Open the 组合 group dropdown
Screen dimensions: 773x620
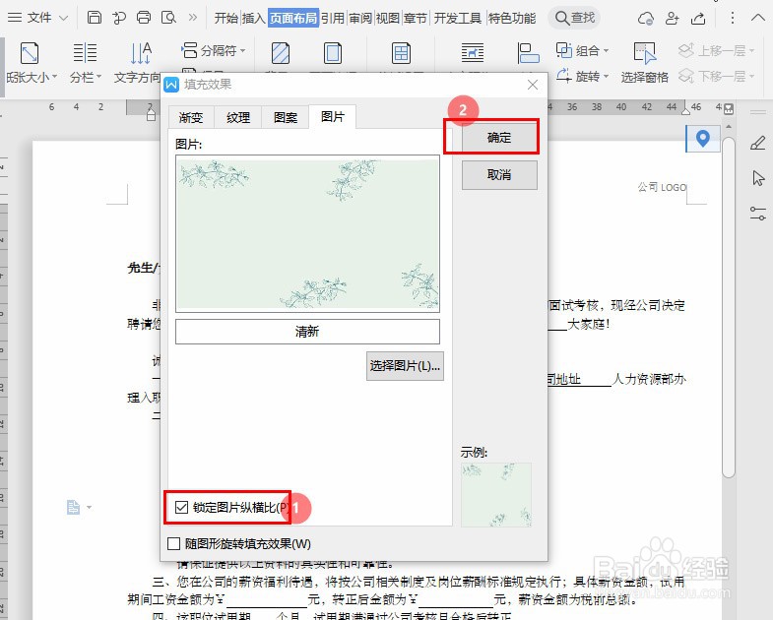582,50
